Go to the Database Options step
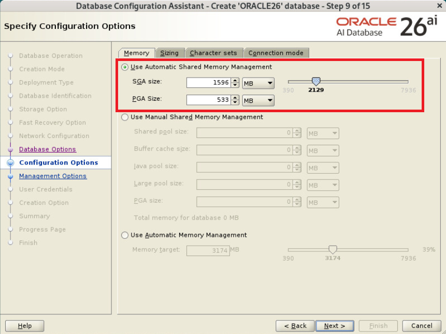The height and width of the screenshot is (334, 446). [48, 149]
